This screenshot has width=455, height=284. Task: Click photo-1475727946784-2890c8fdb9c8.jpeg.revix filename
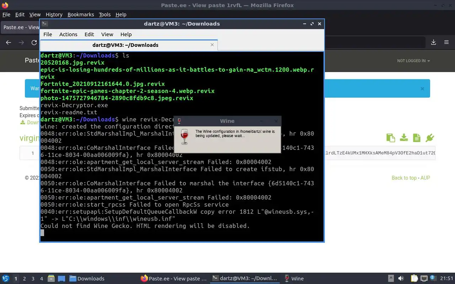coord(117,98)
